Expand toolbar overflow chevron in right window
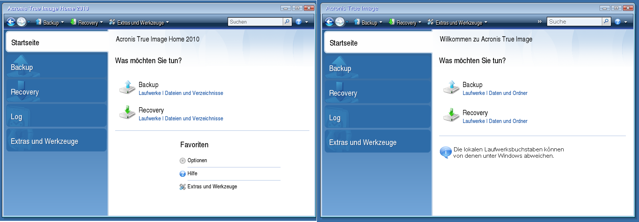The image size is (639, 222). click(540, 22)
